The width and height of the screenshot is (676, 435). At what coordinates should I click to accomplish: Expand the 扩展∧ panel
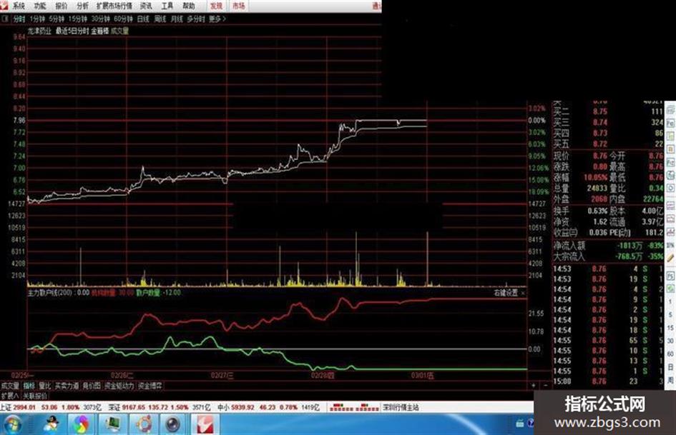click(x=10, y=396)
